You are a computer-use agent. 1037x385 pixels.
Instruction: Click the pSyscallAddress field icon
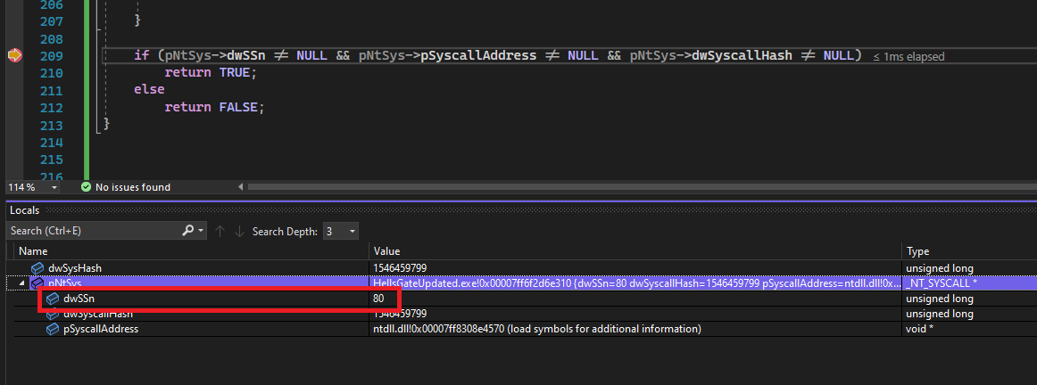pyautogui.click(x=53, y=329)
